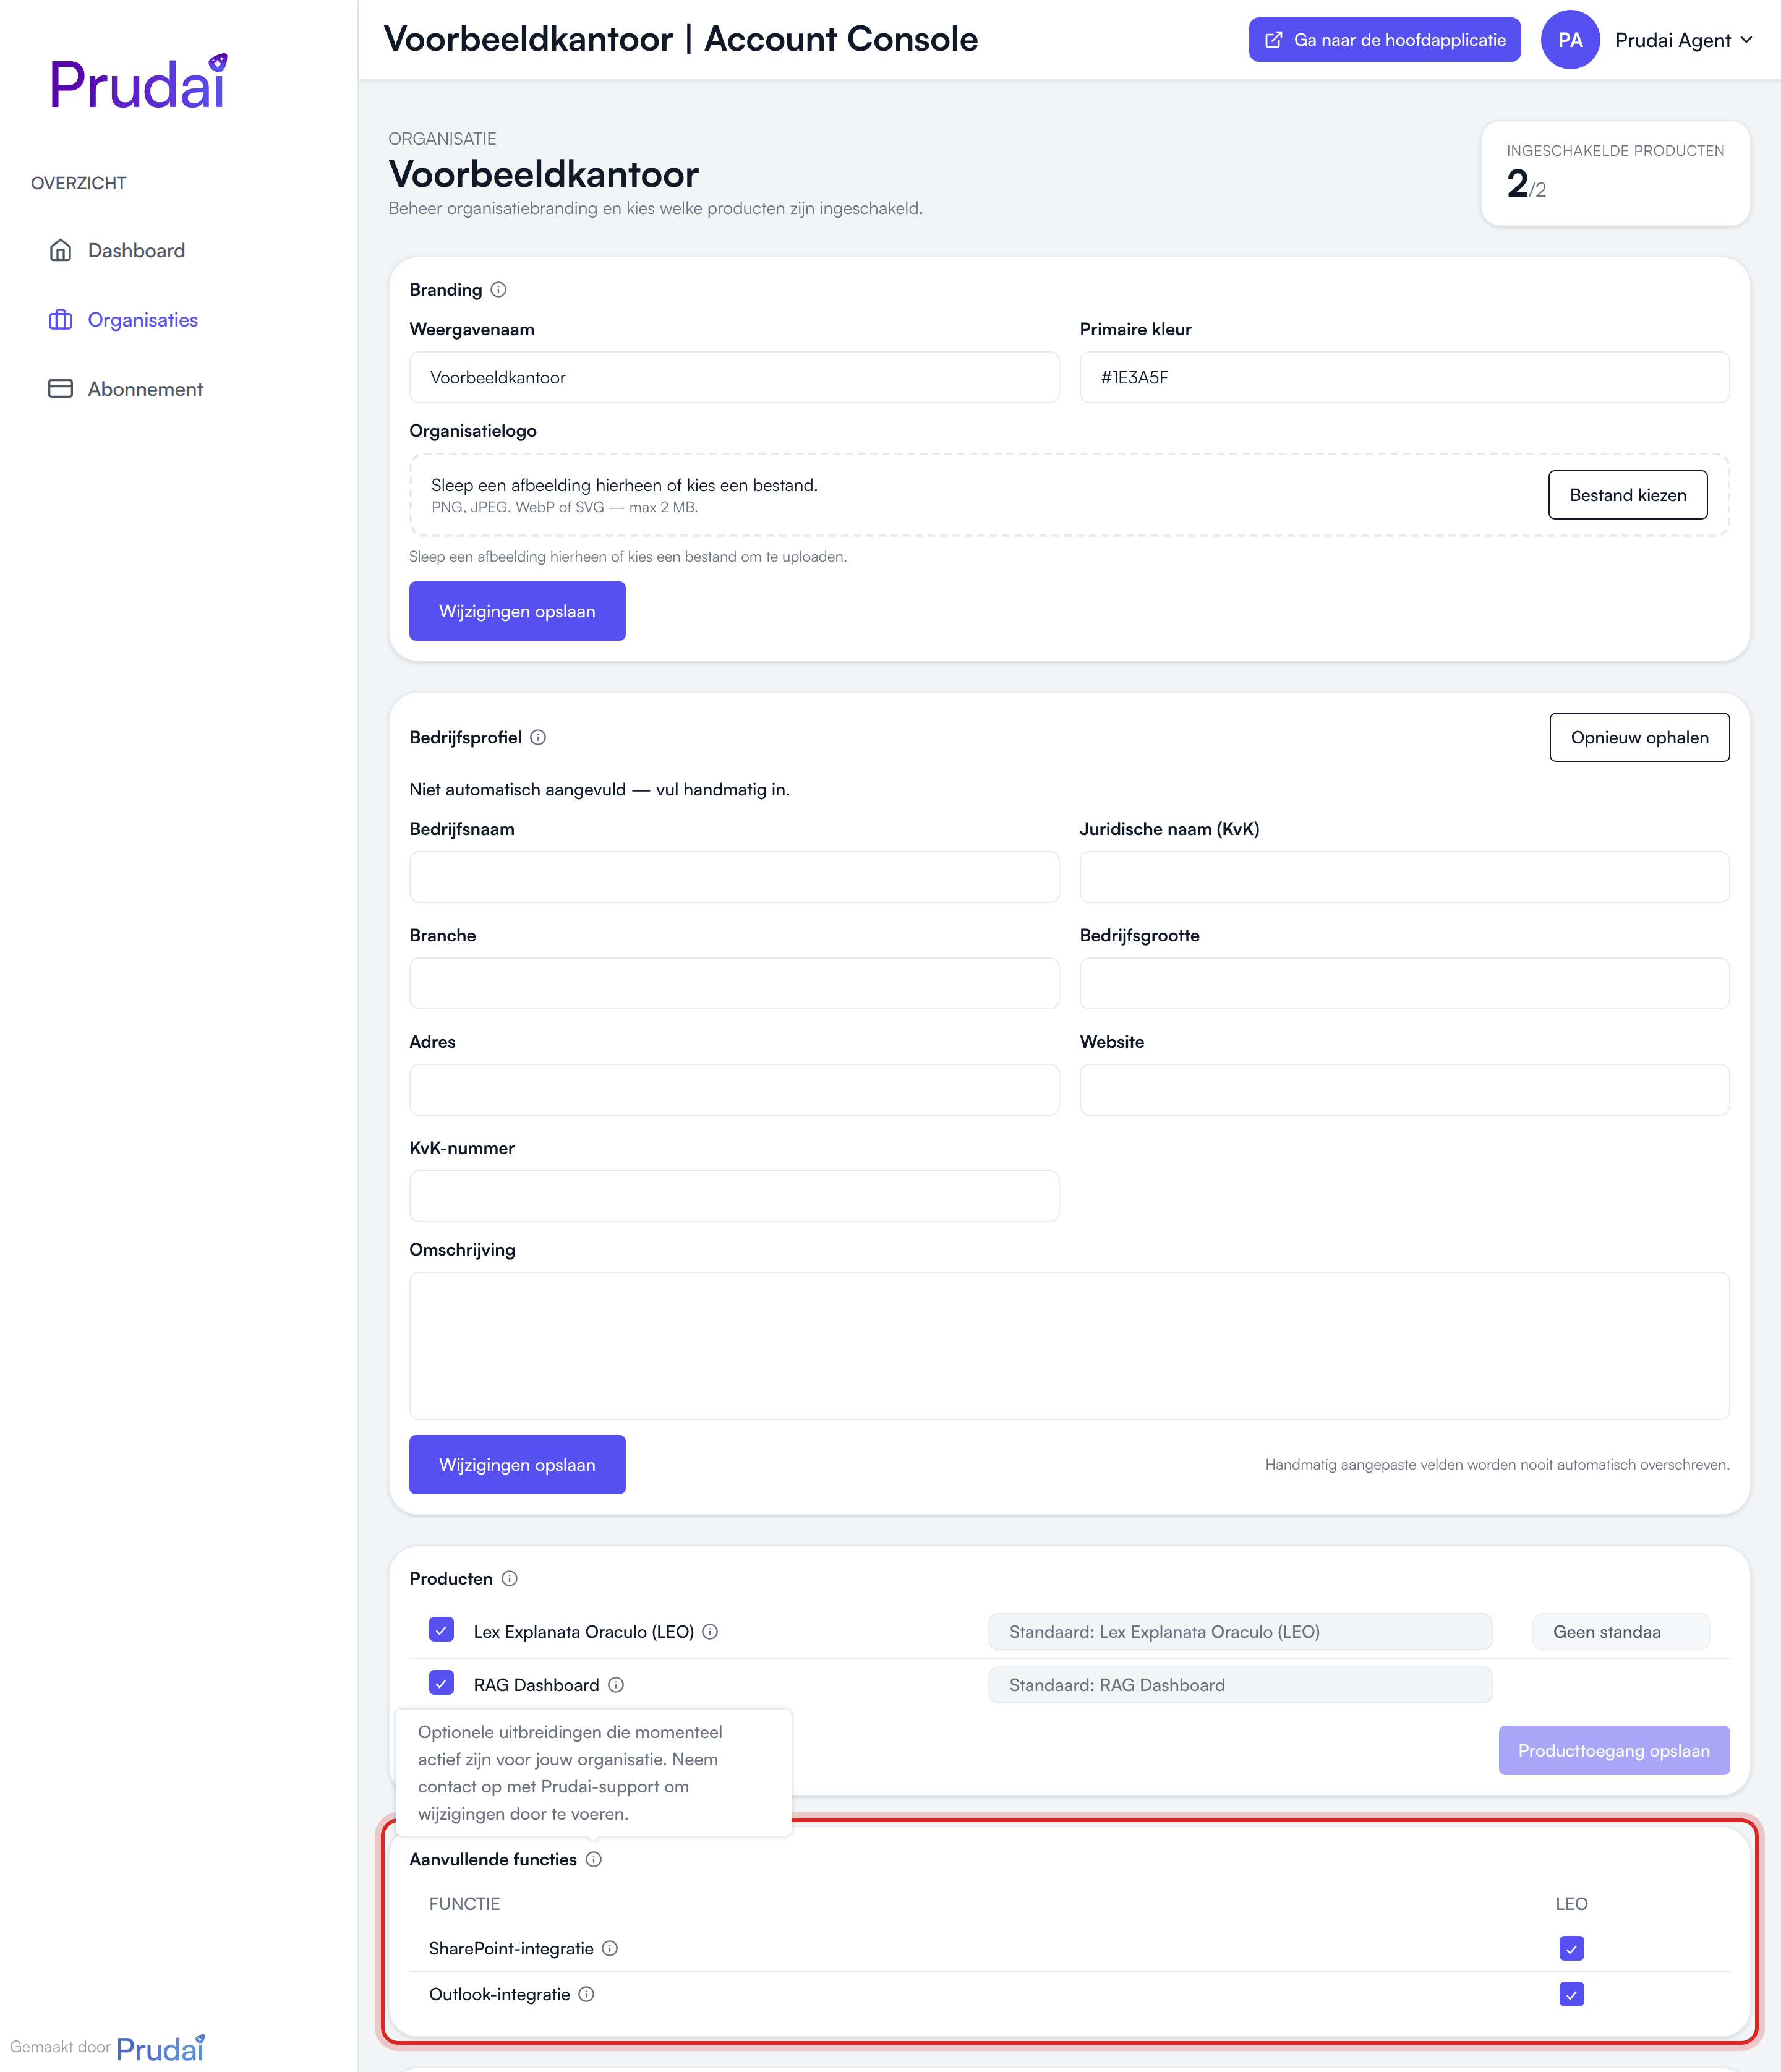Open the Geen standaa dropdown
Viewport: 1781px width, 2072px height.
(1620, 1632)
